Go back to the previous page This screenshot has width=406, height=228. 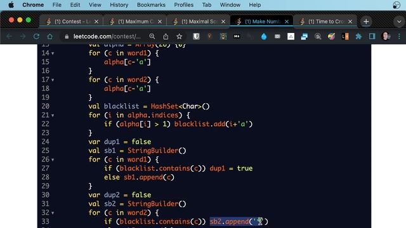click(x=10, y=37)
